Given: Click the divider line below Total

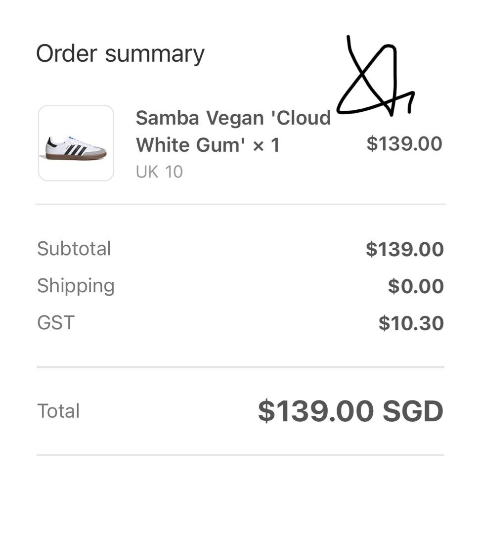Looking at the screenshot, I should [240, 455].
